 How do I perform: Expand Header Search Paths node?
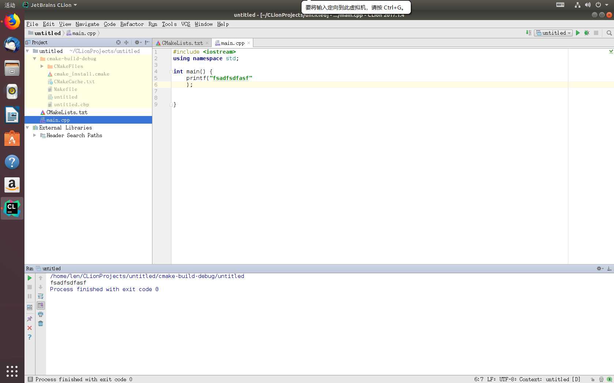tap(35, 135)
